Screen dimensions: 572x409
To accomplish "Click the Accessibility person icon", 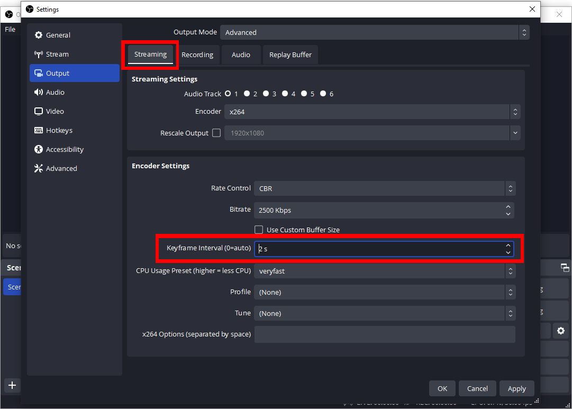I will [38, 150].
